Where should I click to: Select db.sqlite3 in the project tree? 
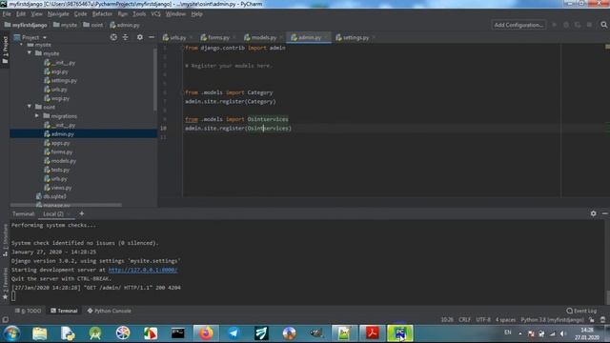click(x=54, y=197)
